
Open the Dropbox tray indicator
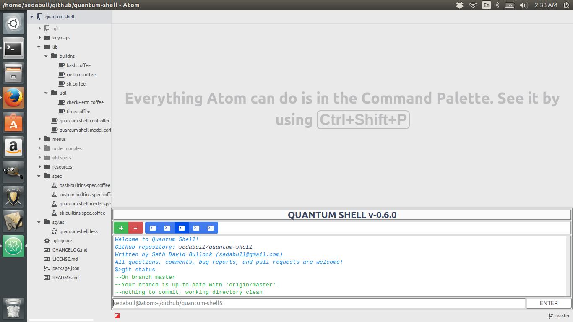pos(460,5)
